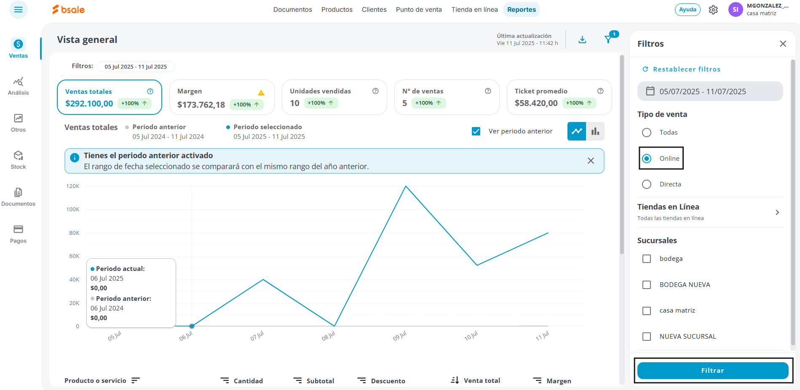Open Documentos in the left sidebar
The height and width of the screenshot is (390, 800).
click(x=18, y=197)
